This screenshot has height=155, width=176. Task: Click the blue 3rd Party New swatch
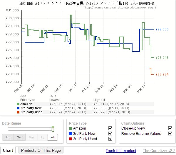[x=71, y=134]
